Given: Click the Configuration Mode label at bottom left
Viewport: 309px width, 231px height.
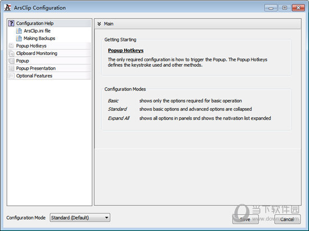Looking at the screenshot, I should click(x=26, y=218).
